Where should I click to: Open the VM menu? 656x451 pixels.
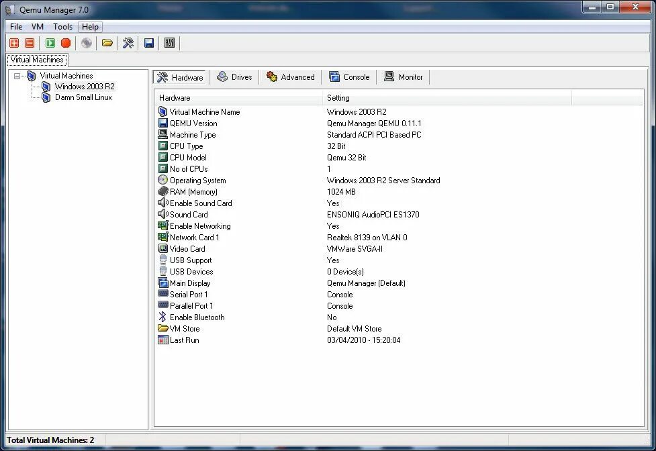coord(38,27)
